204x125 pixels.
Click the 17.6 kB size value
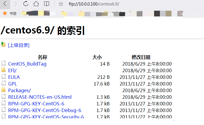coord(102,84)
